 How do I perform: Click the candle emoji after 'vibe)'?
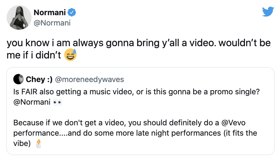pos(39,143)
